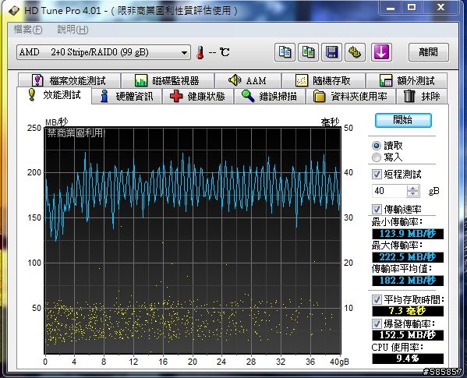The height and width of the screenshot is (378, 467).
Task: Toggle the 傳輸速率 checkbox
Action: point(377,209)
